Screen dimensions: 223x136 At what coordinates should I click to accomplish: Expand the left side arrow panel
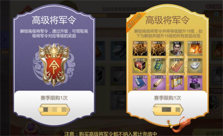click(x=4, y=40)
